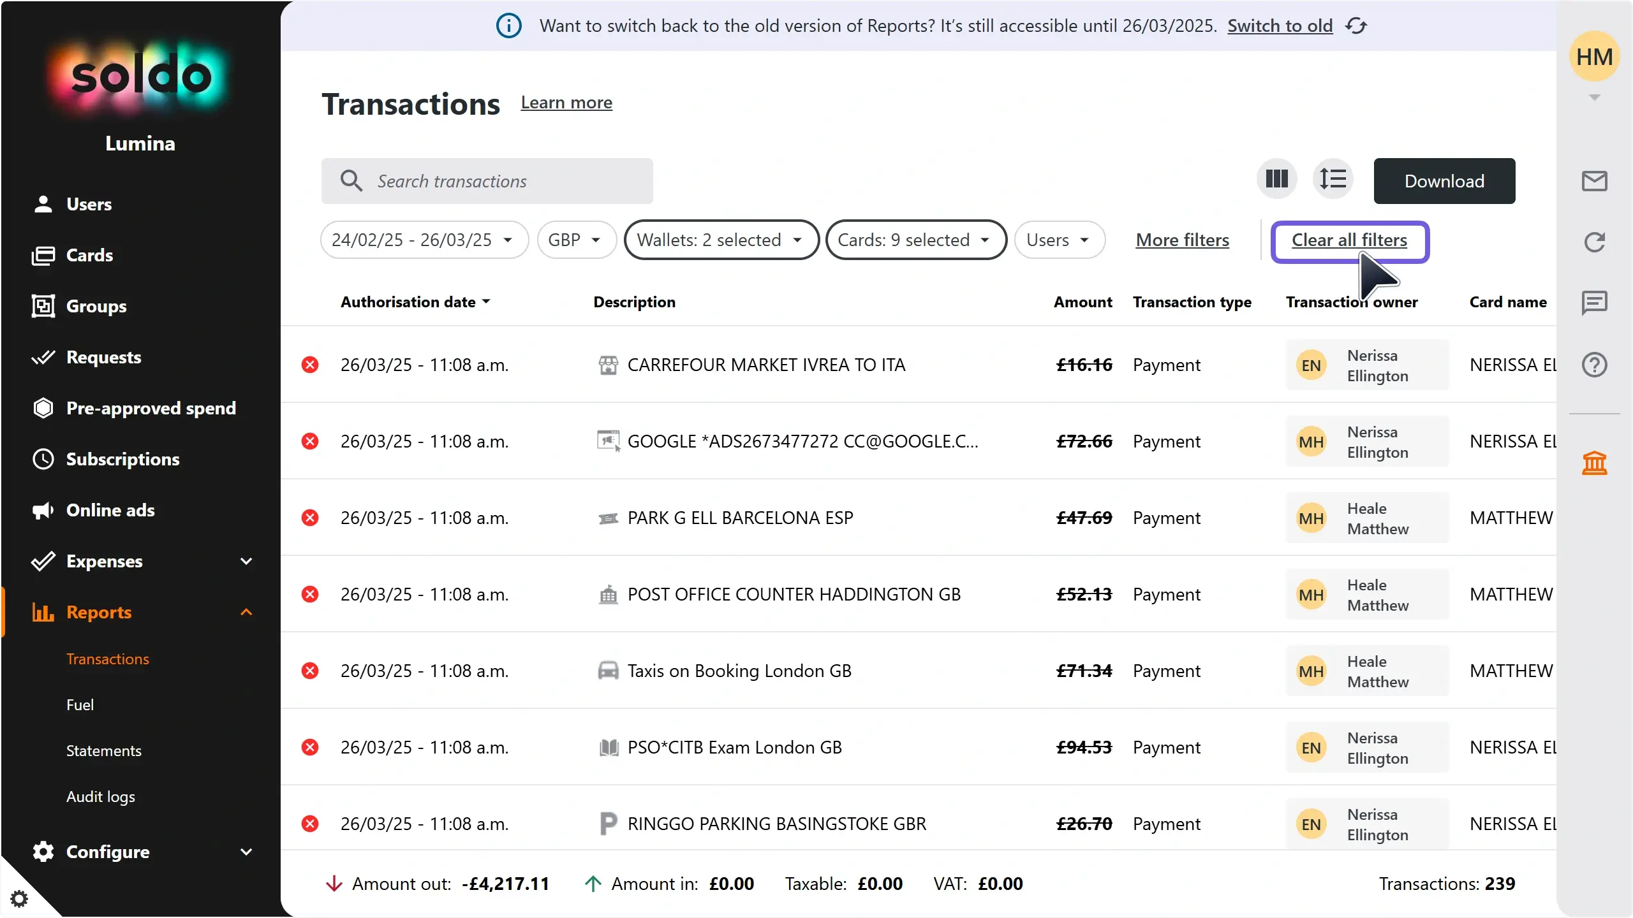
Task: Click the info icon in the banner
Action: coord(508,25)
